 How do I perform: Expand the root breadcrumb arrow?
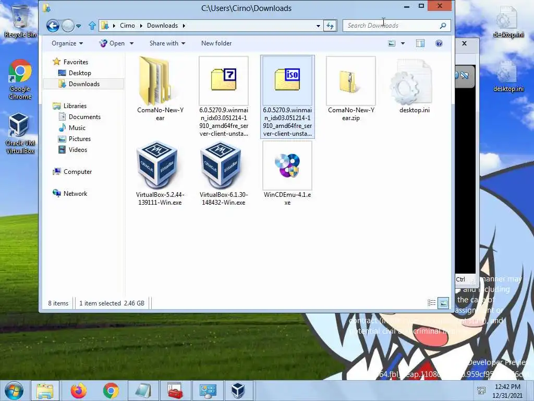click(114, 26)
